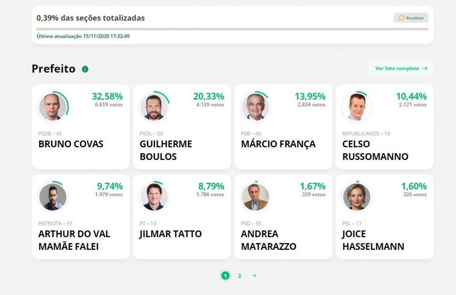Viewport: 456px width, 295px height.
Task: Go to results page 2
Action: click(239, 275)
